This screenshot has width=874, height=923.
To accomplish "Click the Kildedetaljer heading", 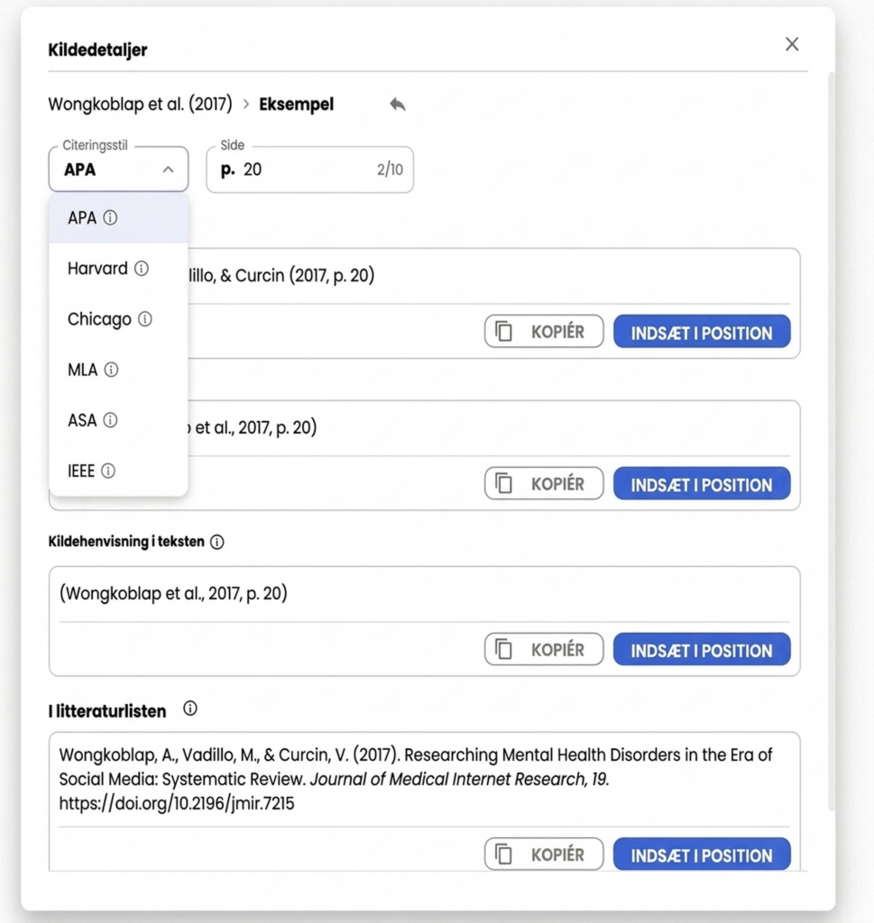I will (x=97, y=50).
